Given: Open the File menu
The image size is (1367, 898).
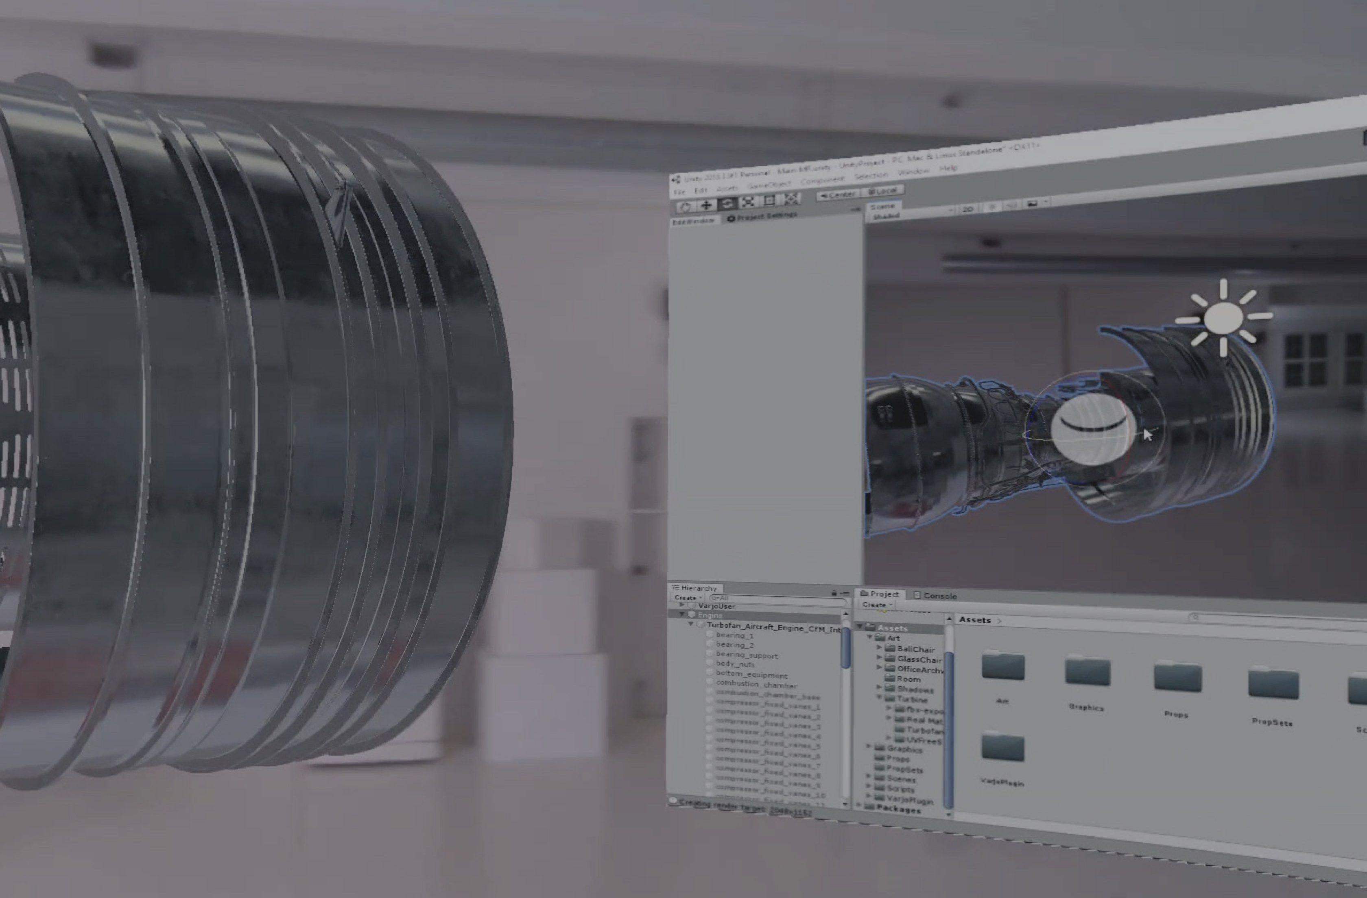Looking at the screenshot, I should click(679, 191).
